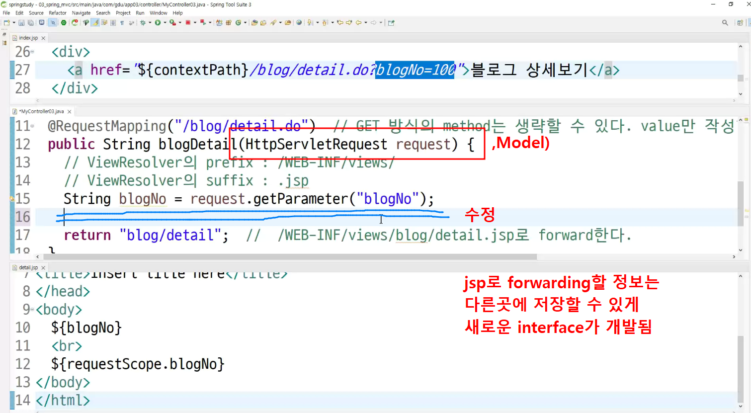Click the text request.getParameter on line 15
The image size is (751, 413).
[x=269, y=199]
